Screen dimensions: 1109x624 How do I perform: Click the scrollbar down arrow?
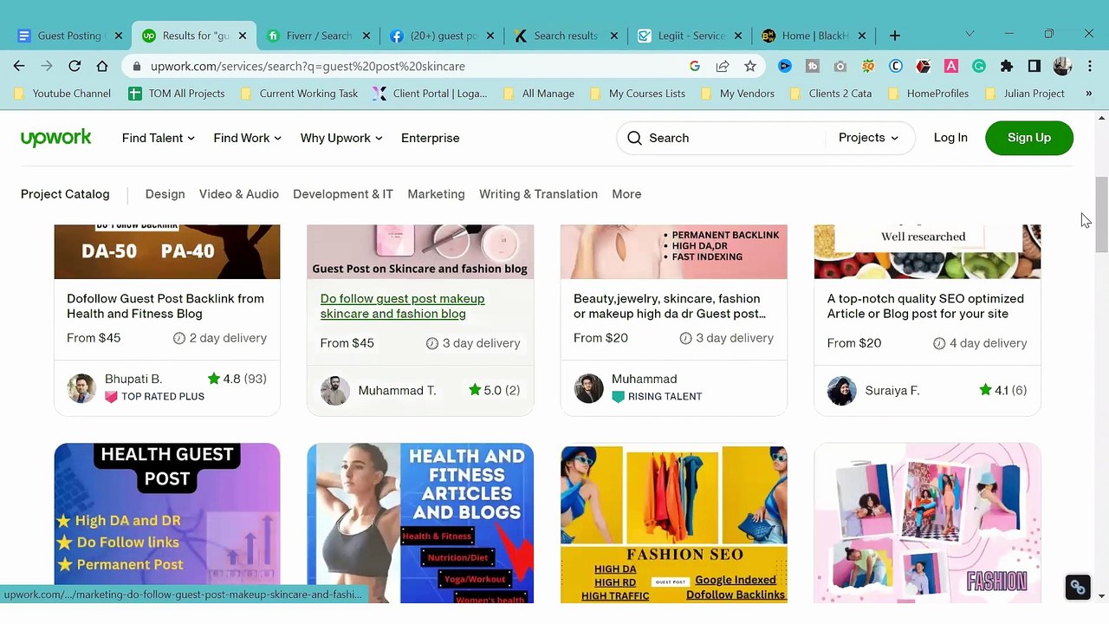click(1101, 596)
